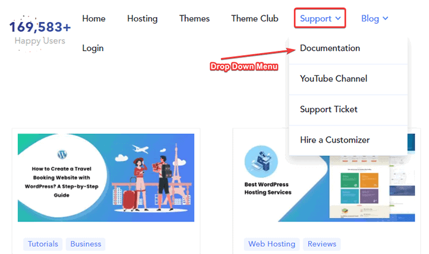The width and height of the screenshot is (429, 254).
Task: Click the chevron arrow beside Support
Action: (338, 18)
